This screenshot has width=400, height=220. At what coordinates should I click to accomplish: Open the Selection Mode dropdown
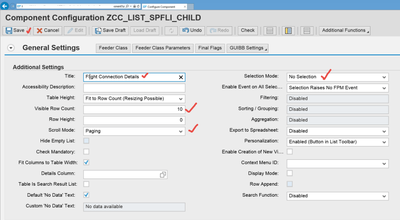(x=384, y=77)
